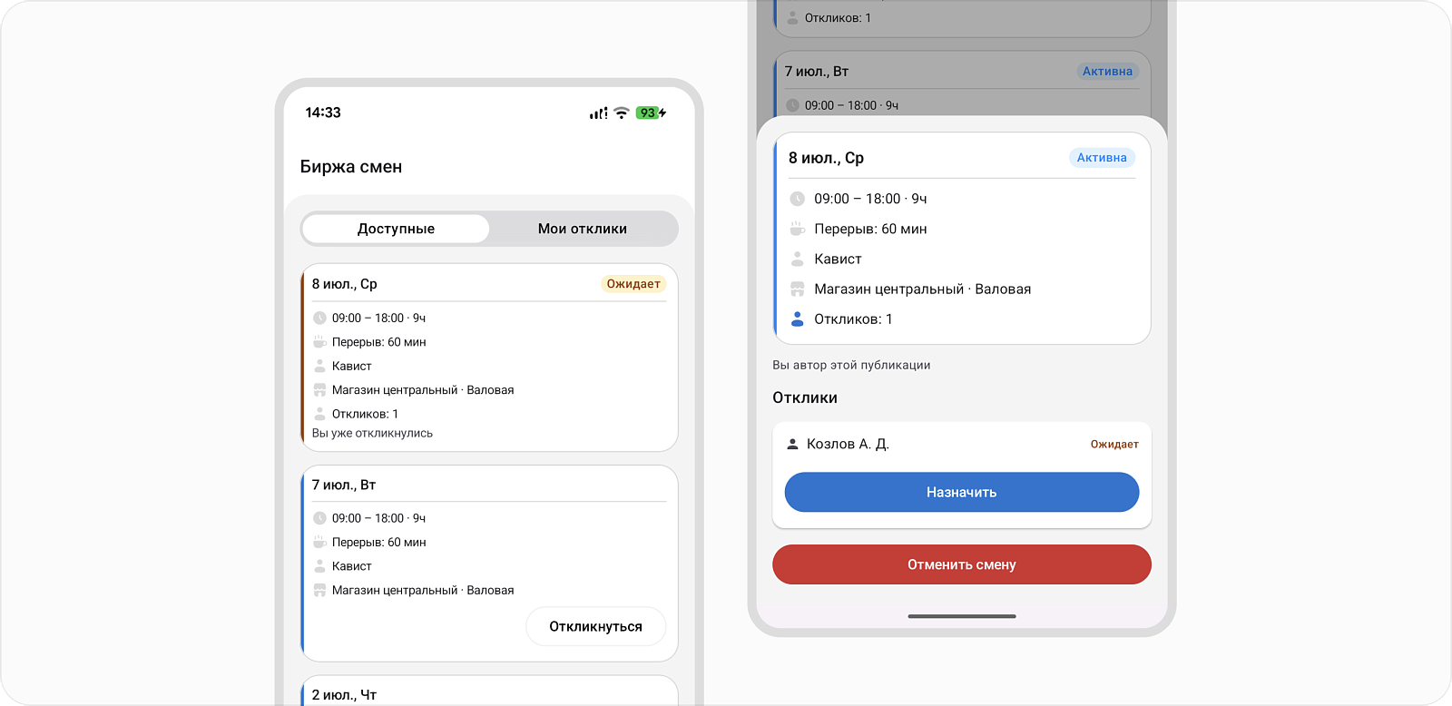Tap the clock icon in the Активна detail sheet for 8 июл.
The width and height of the screenshot is (1452, 706).
click(x=797, y=199)
